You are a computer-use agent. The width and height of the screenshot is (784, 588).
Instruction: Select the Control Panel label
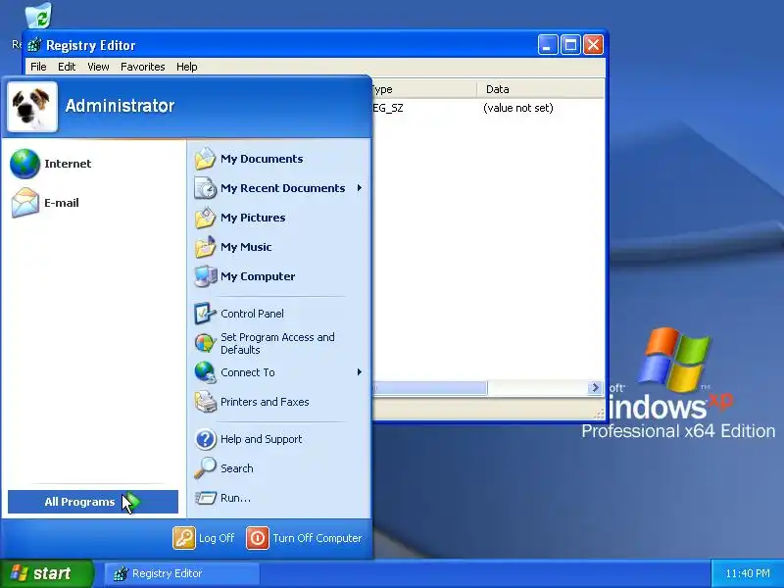[252, 314]
